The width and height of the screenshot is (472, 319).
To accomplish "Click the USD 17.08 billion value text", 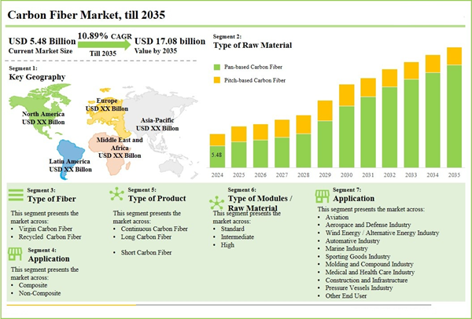I will point(170,41).
